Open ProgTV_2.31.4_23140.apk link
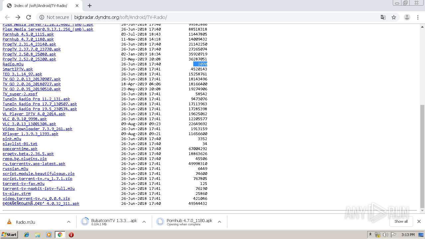The height and width of the screenshot is (239, 425). click(29, 44)
